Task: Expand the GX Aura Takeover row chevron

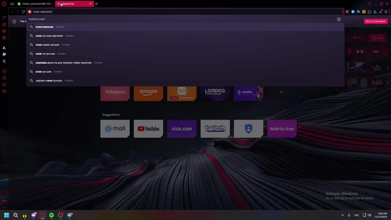Action: pyautogui.click(x=388, y=82)
